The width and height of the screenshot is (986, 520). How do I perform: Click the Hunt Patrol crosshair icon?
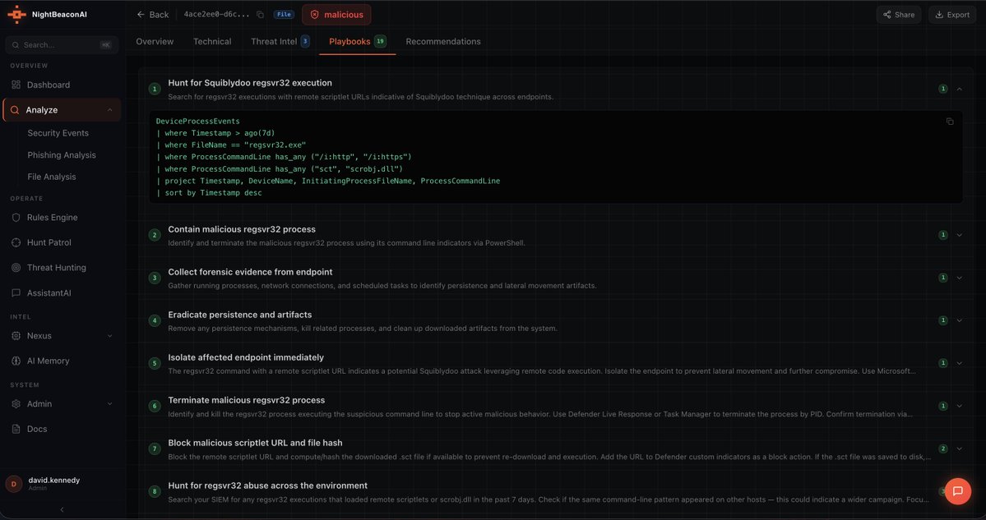point(16,242)
